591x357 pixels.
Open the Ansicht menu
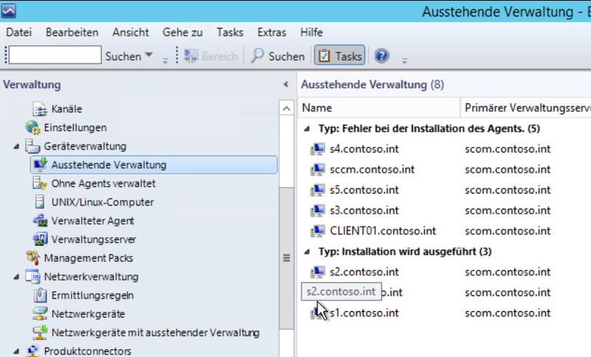(x=131, y=33)
